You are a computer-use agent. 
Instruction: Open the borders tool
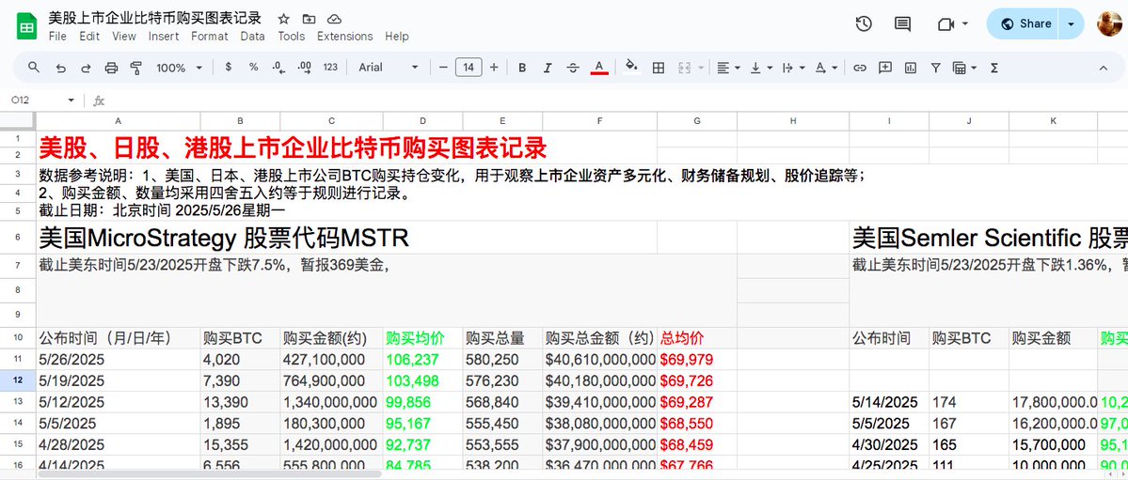[658, 68]
